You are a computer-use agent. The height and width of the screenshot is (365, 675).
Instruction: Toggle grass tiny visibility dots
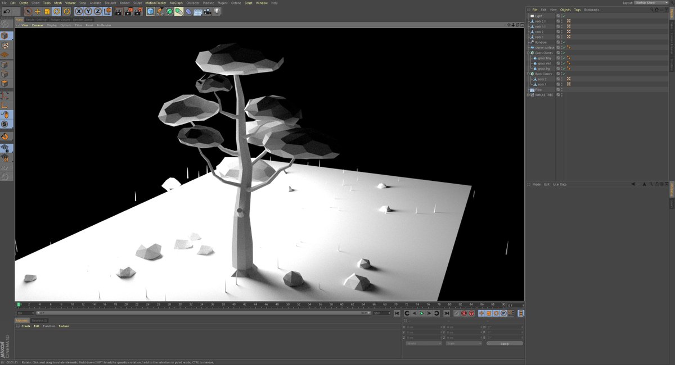pyautogui.click(x=561, y=58)
